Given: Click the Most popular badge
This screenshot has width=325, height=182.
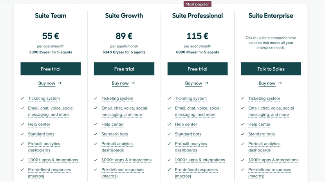Looking at the screenshot, I should pos(197,4).
